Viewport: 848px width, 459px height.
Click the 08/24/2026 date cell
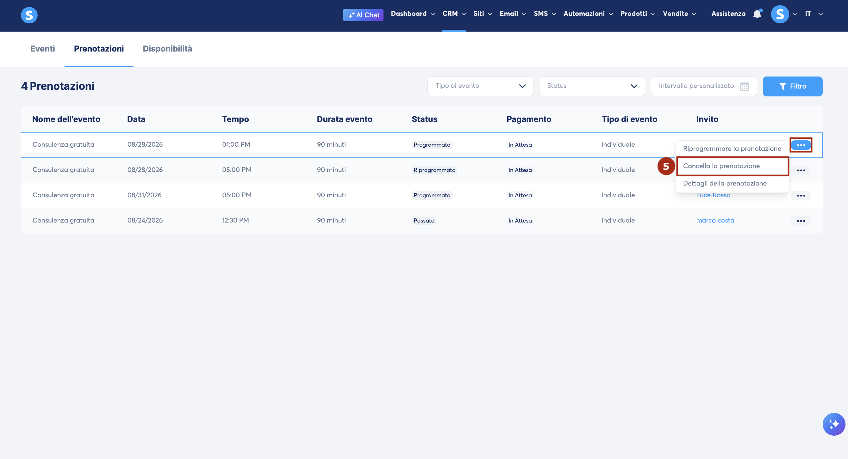[145, 220]
